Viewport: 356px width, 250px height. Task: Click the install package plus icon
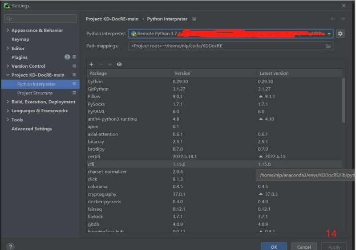[x=91, y=64]
